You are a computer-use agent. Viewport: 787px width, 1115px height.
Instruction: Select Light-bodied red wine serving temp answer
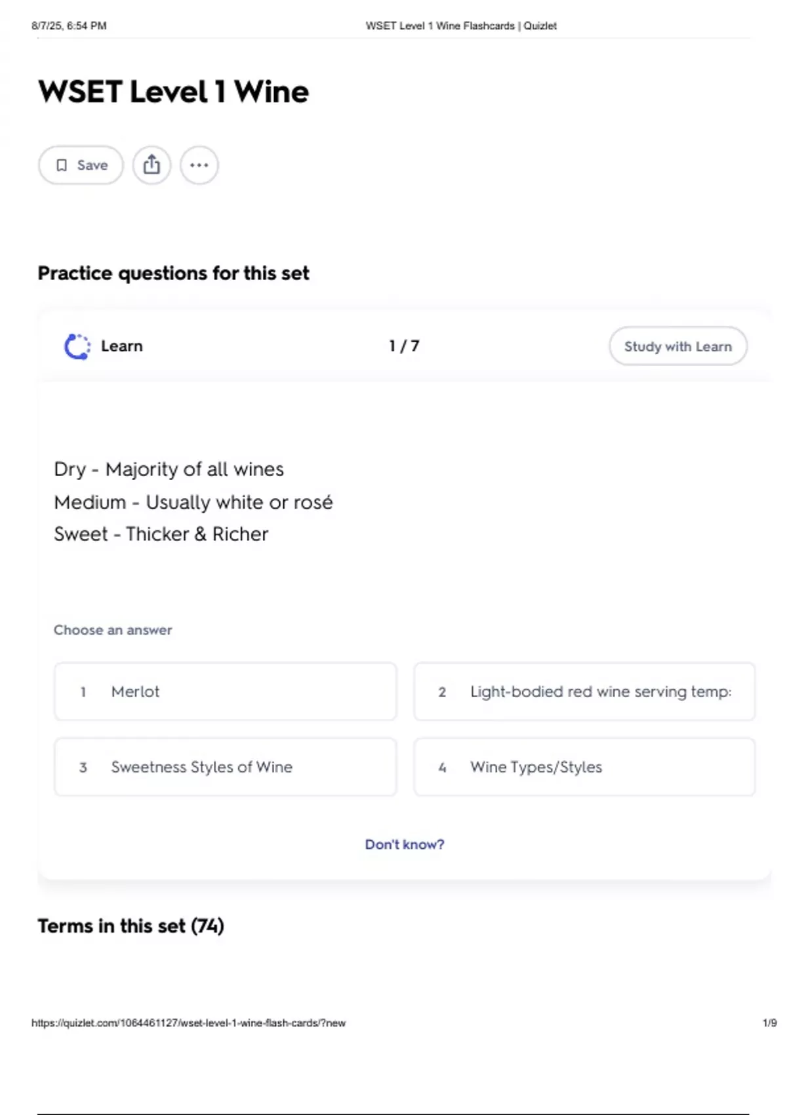tap(584, 692)
